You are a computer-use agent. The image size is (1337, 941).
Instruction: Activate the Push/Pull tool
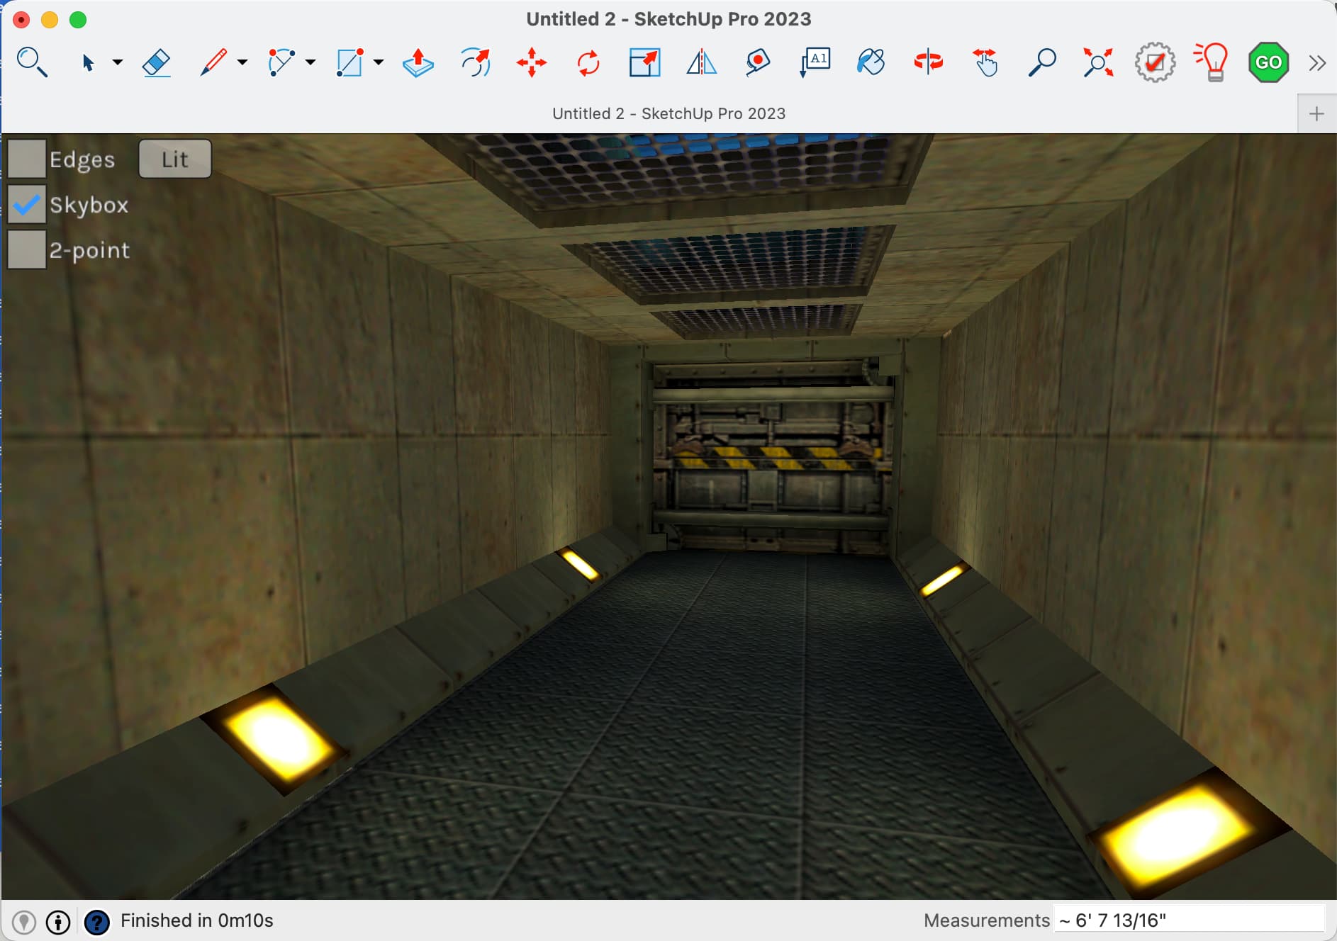pyautogui.click(x=418, y=62)
